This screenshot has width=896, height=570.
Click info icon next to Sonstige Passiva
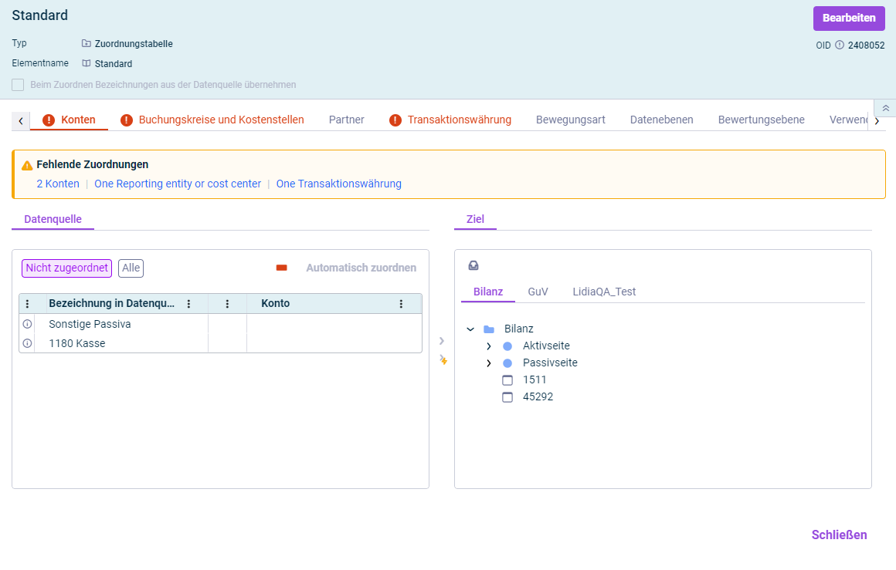(28, 324)
